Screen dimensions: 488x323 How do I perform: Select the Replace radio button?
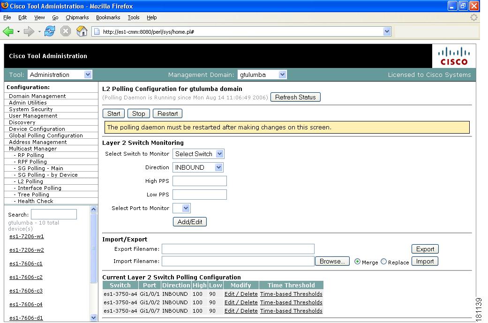coord(384,262)
